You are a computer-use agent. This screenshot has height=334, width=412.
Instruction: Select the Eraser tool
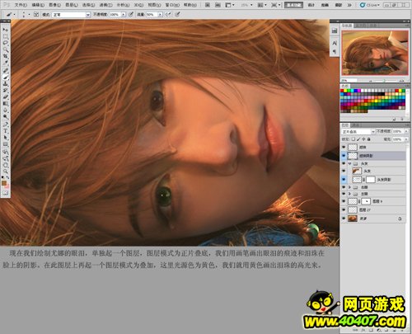pos(5,97)
